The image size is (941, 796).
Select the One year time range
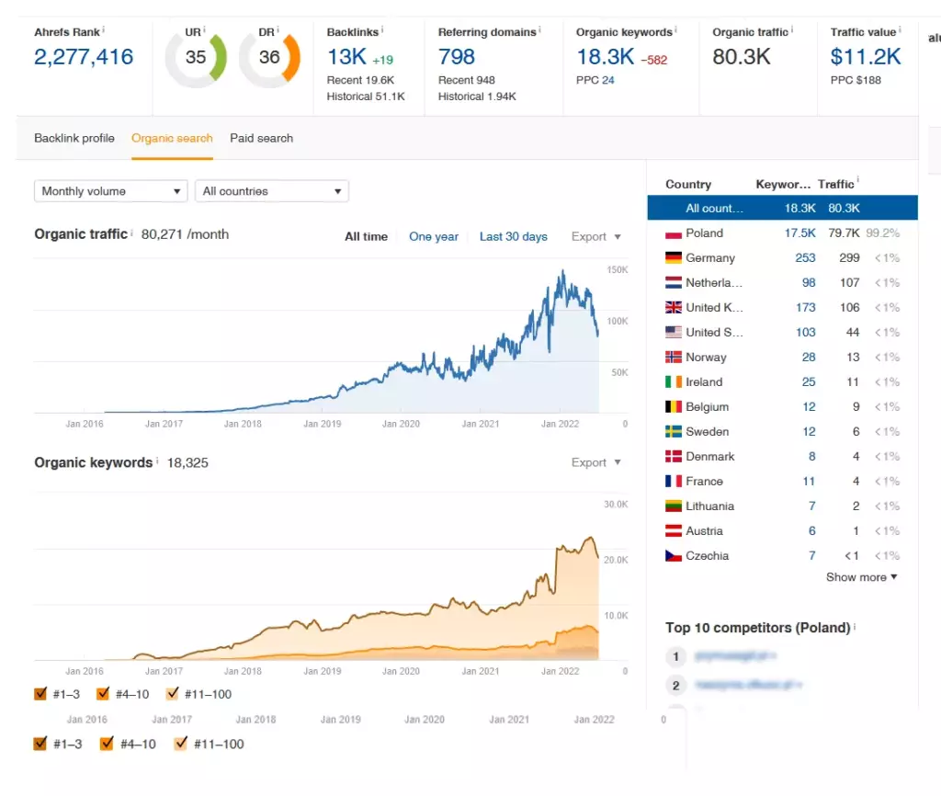pyautogui.click(x=434, y=236)
